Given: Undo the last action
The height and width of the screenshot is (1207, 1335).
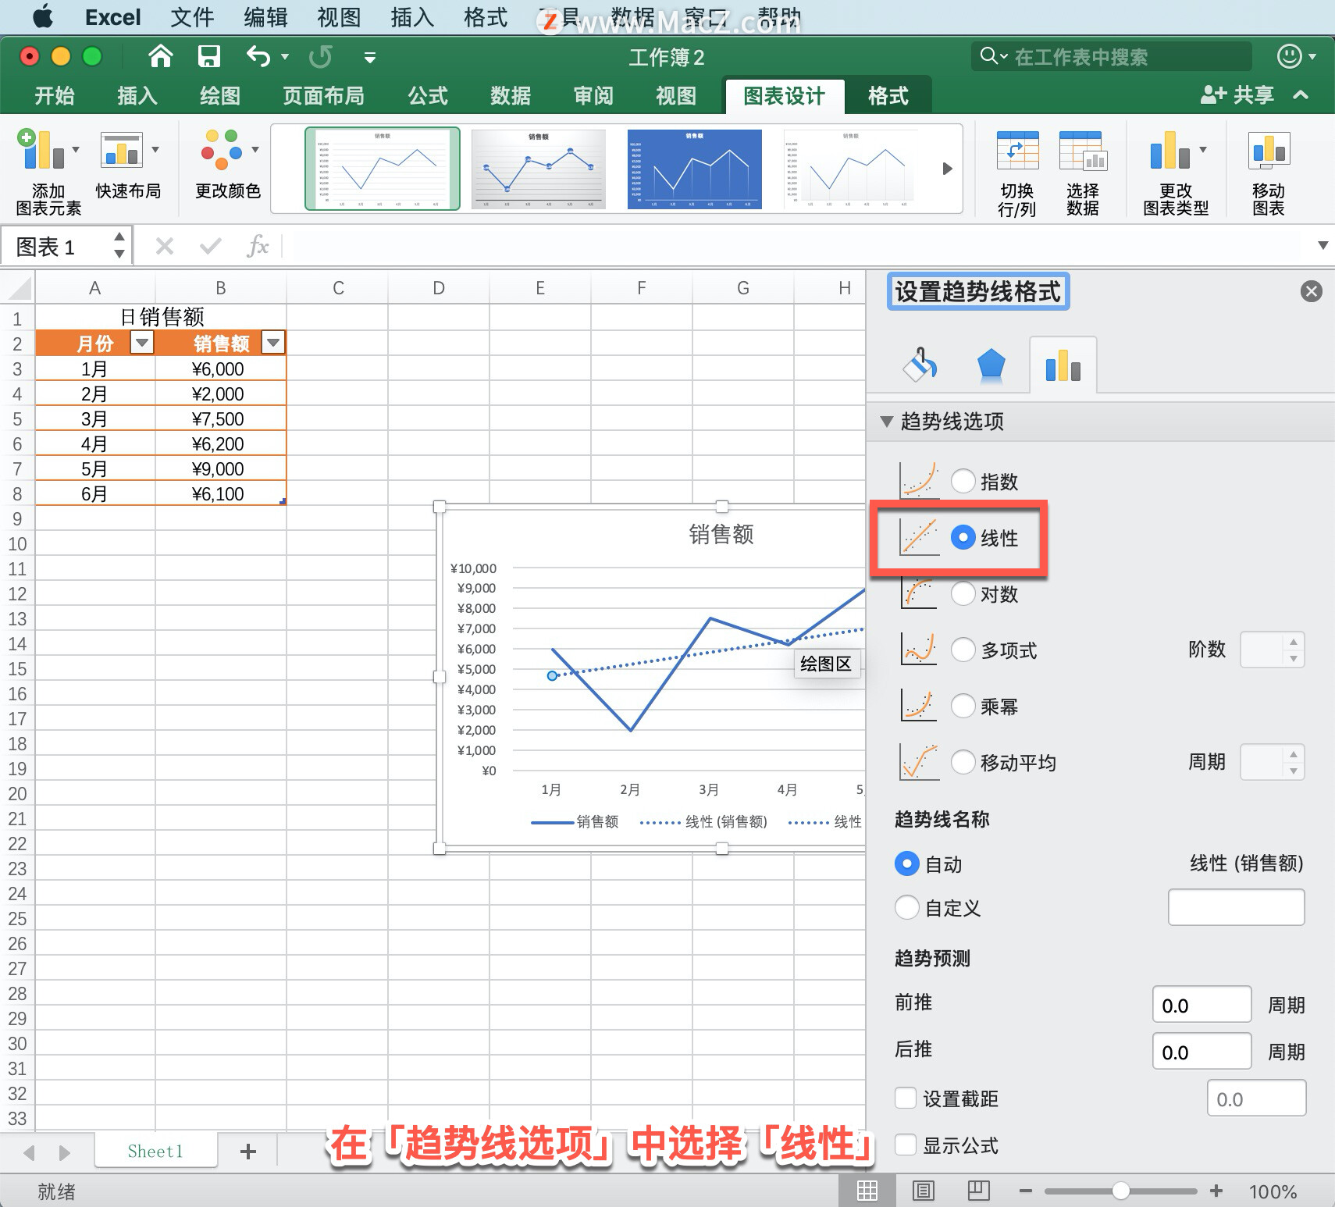Looking at the screenshot, I should point(258,56).
